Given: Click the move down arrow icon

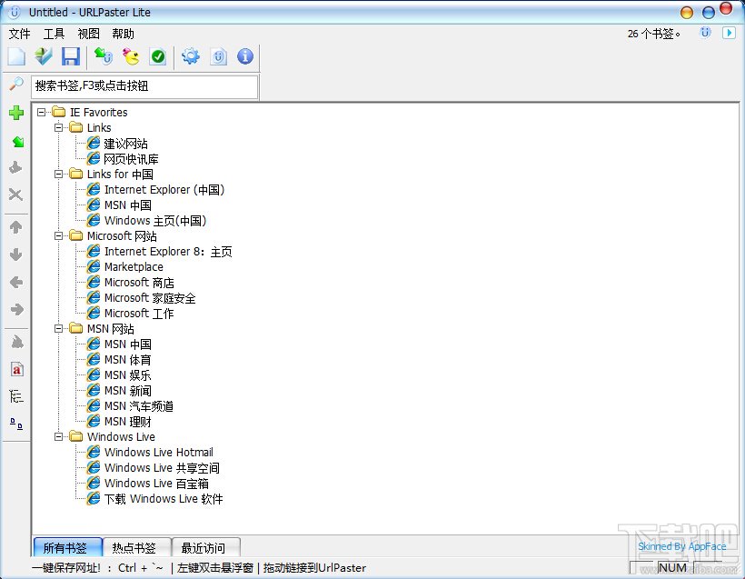Looking at the screenshot, I should pyautogui.click(x=16, y=255).
